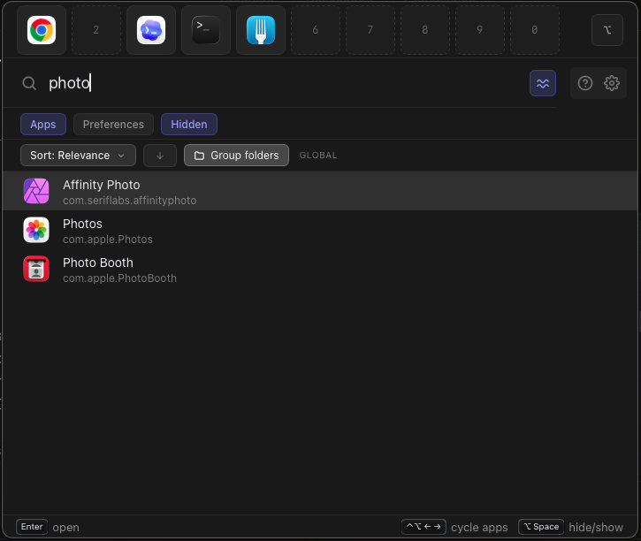
Task: Open the blue terminal cloud app icon
Action: click(x=151, y=30)
